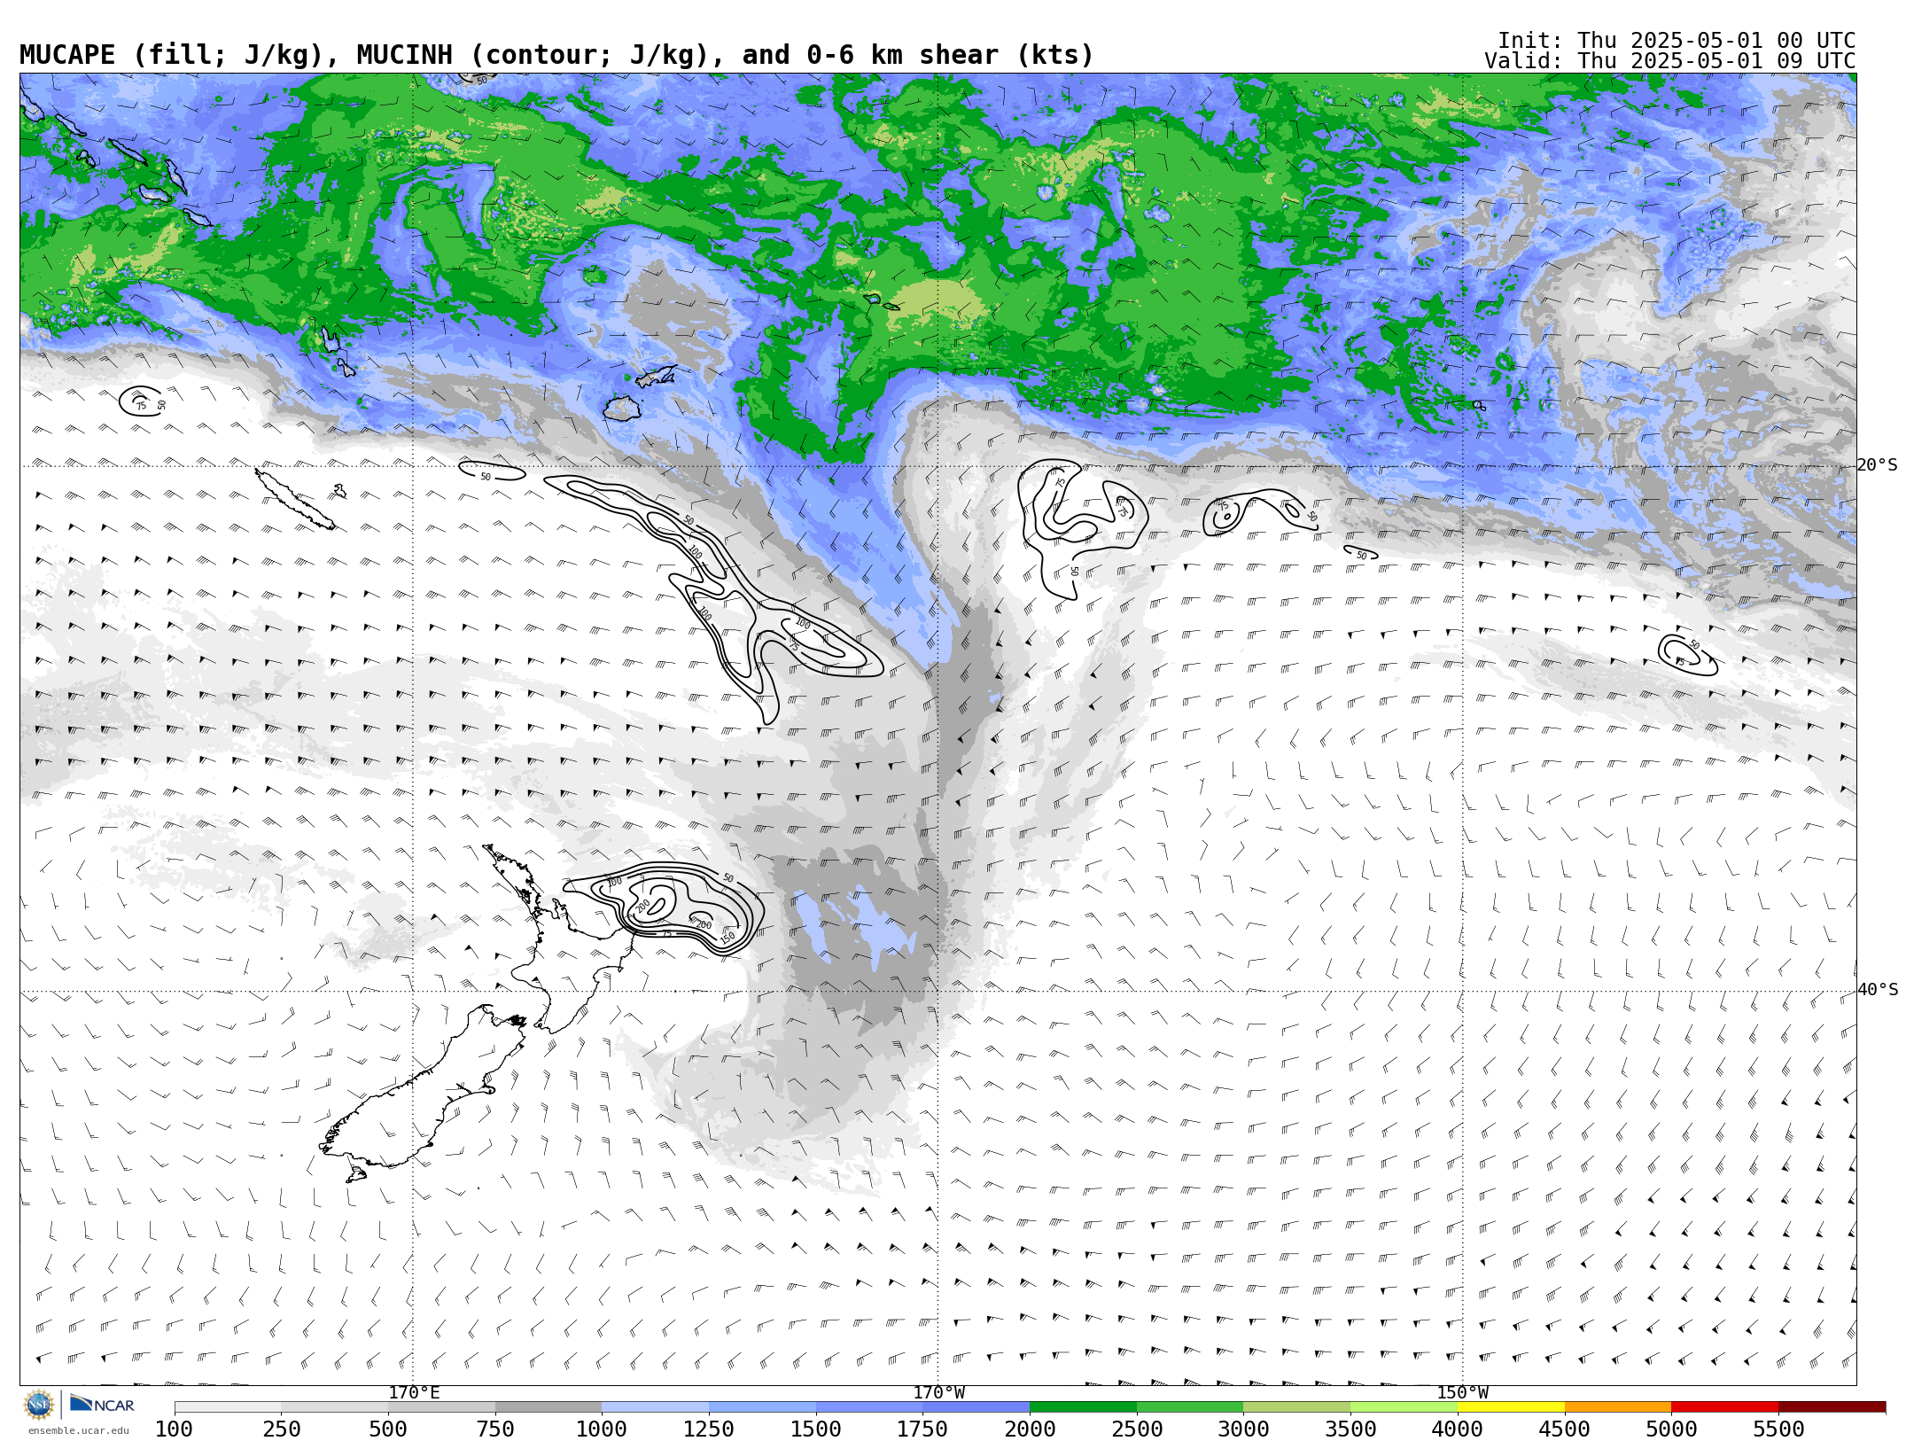Screen dimensions: 1914x1441
Task: Select the Valid: Thu 2025-05-01 09 UTC text
Action: point(1670,61)
